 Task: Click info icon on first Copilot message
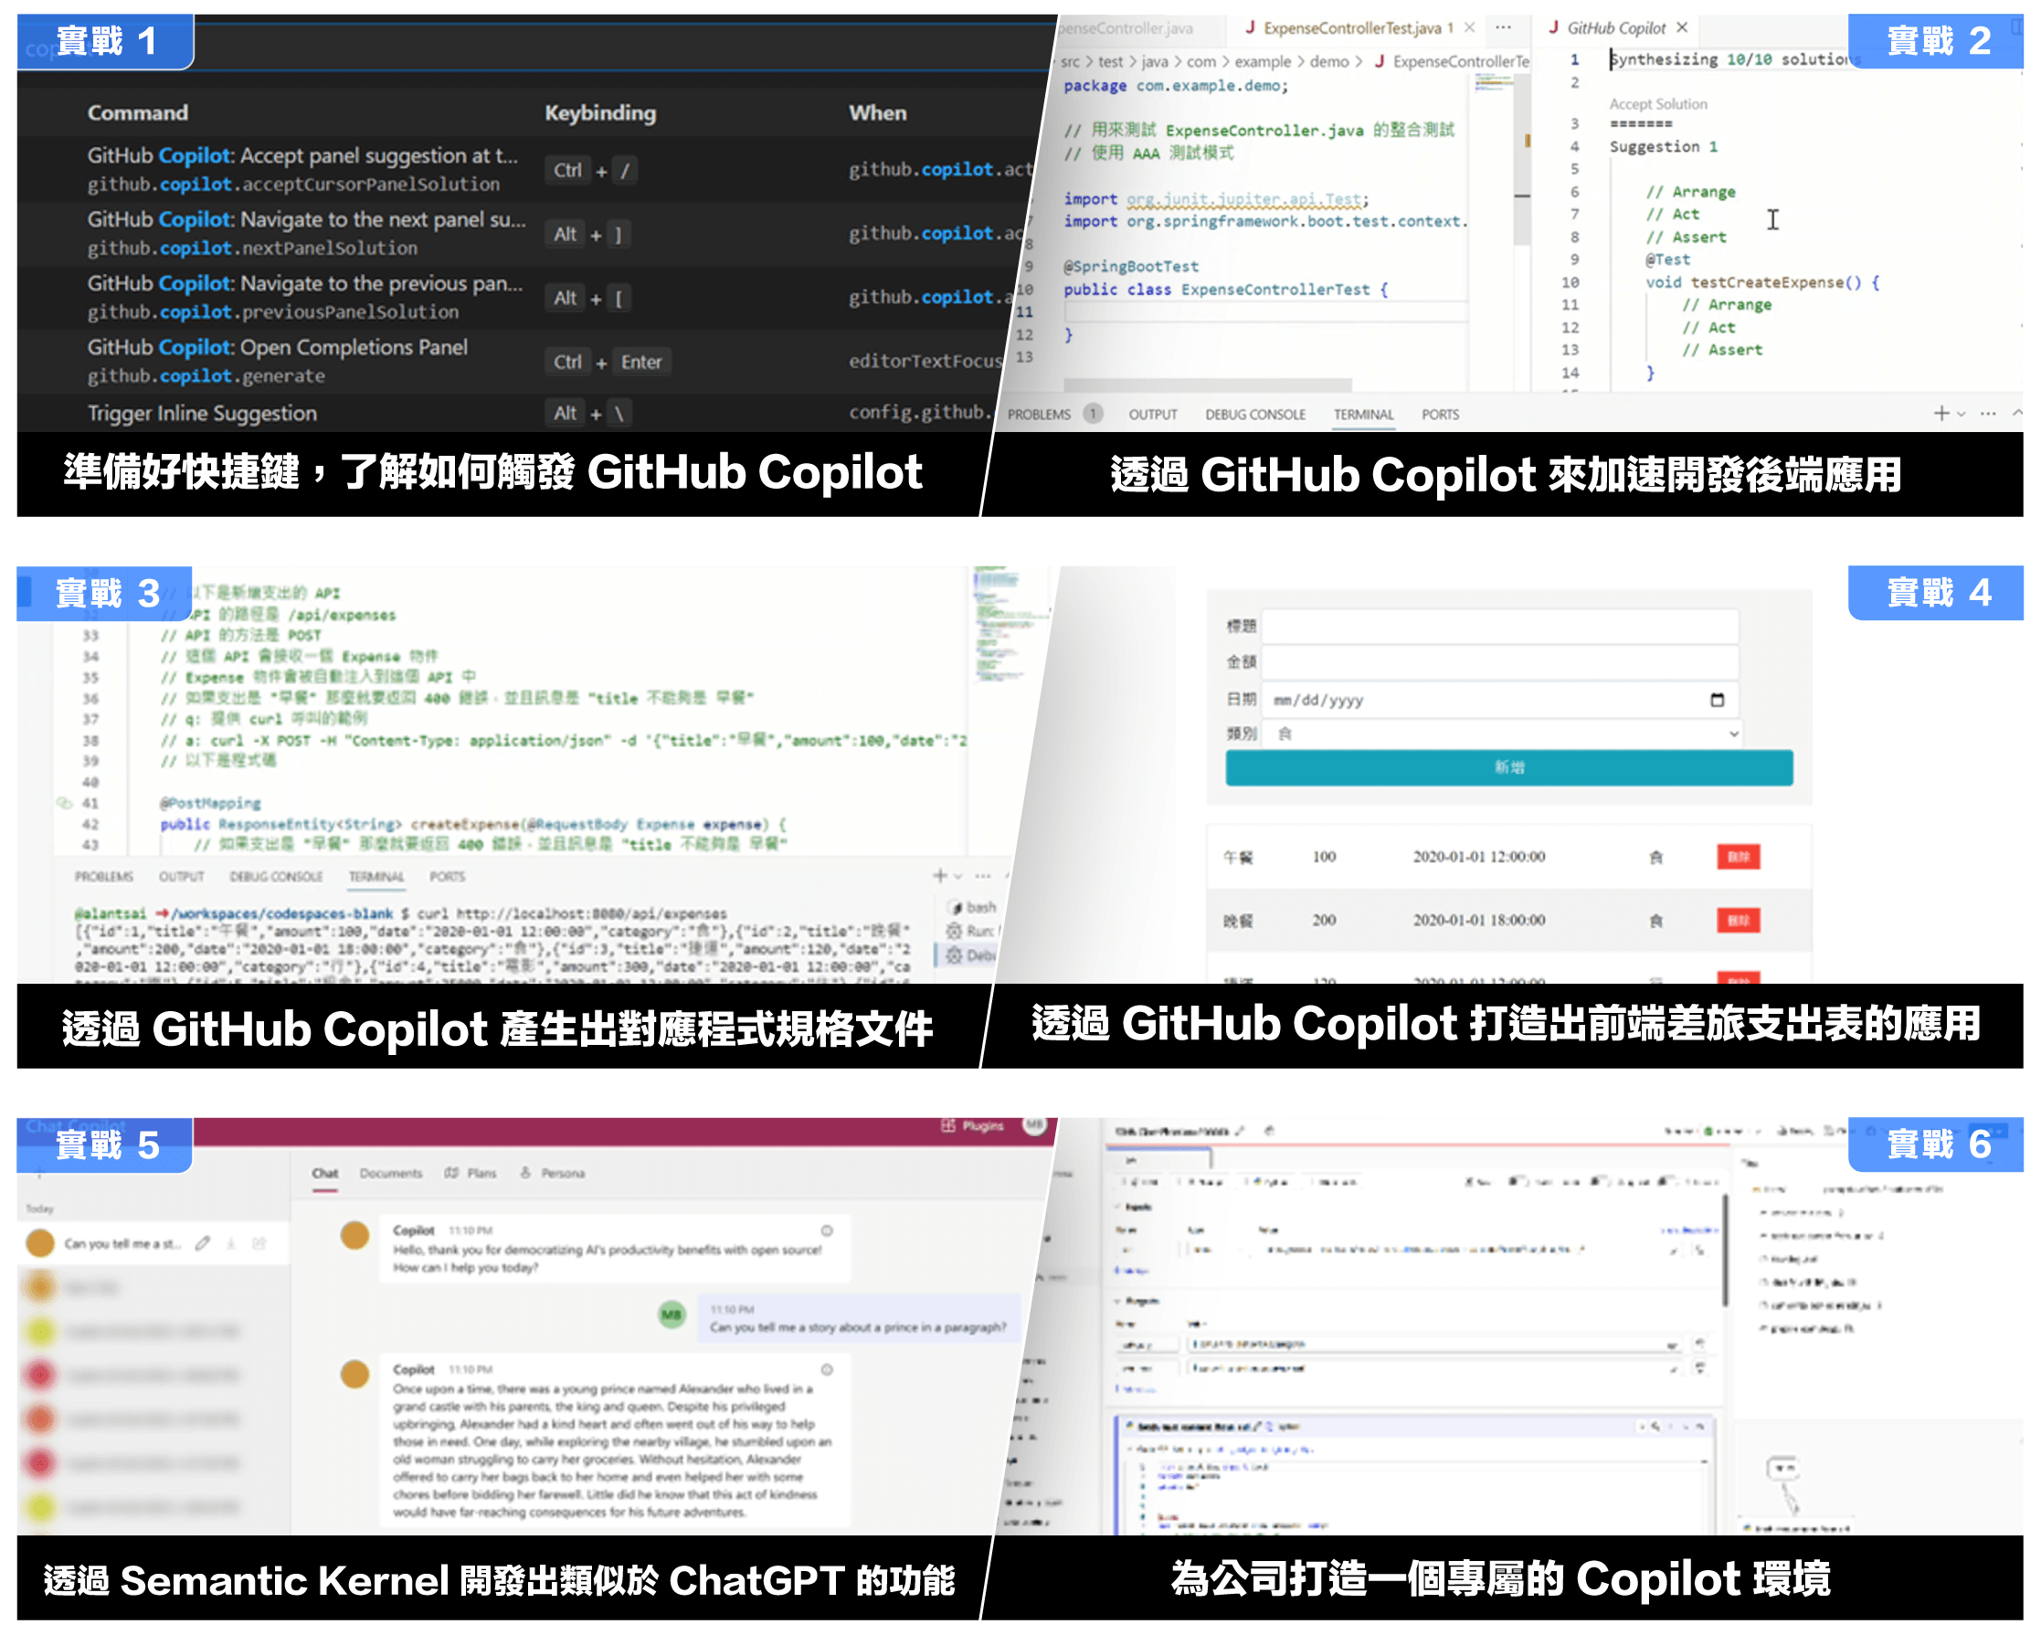[827, 1231]
